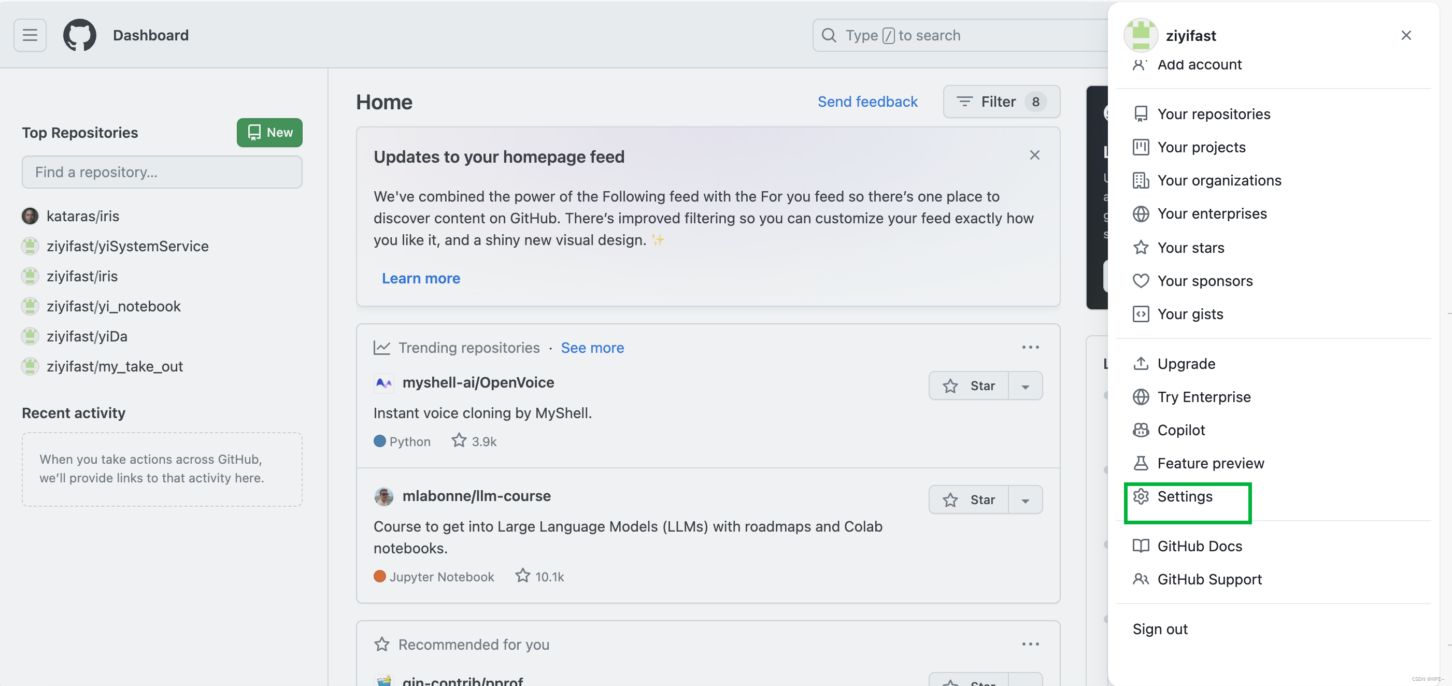Expand the star list dropdown for OpenVoice

(x=1026, y=385)
